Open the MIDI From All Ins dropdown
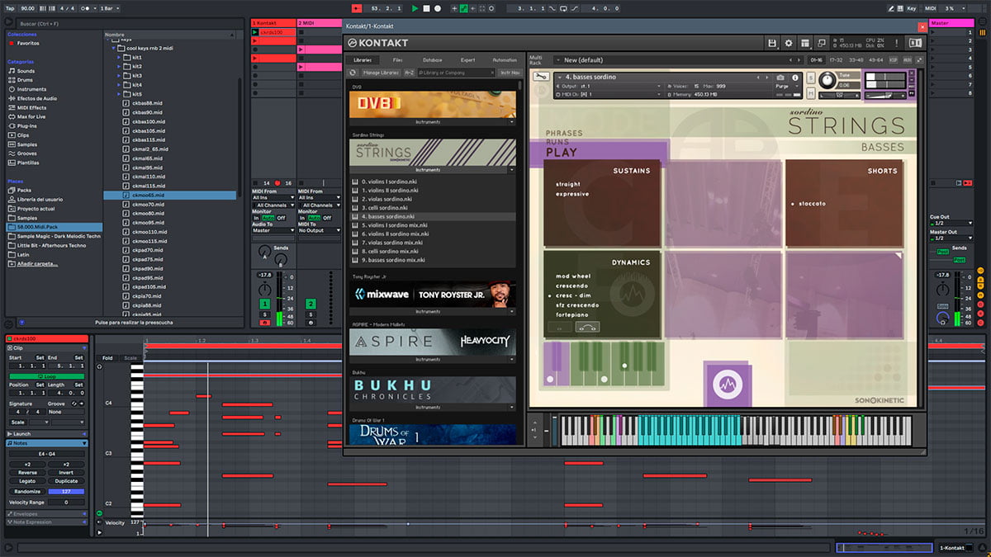This screenshot has width=991, height=557. [273, 198]
